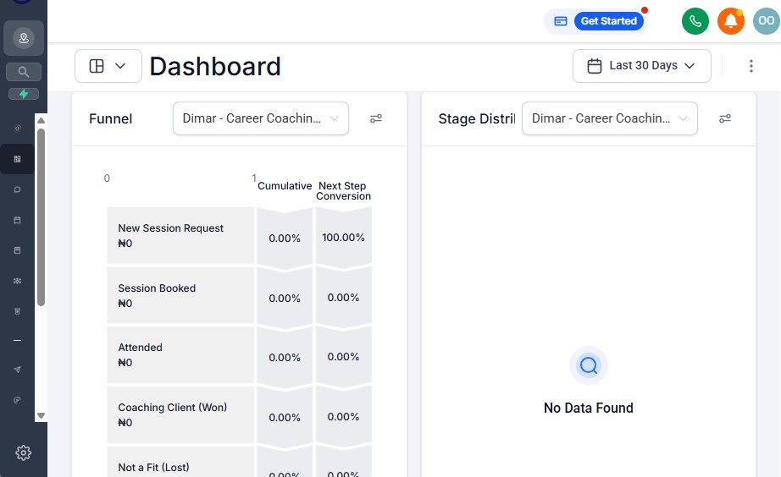Image resolution: width=781 pixels, height=477 pixels.
Task: Click Attended next step 0.00% value
Action: tap(343, 357)
